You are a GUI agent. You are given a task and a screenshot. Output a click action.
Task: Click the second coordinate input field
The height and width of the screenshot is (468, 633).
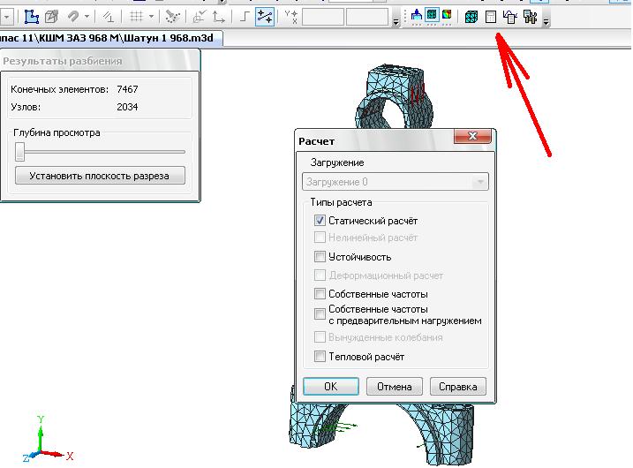click(x=367, y=18)
